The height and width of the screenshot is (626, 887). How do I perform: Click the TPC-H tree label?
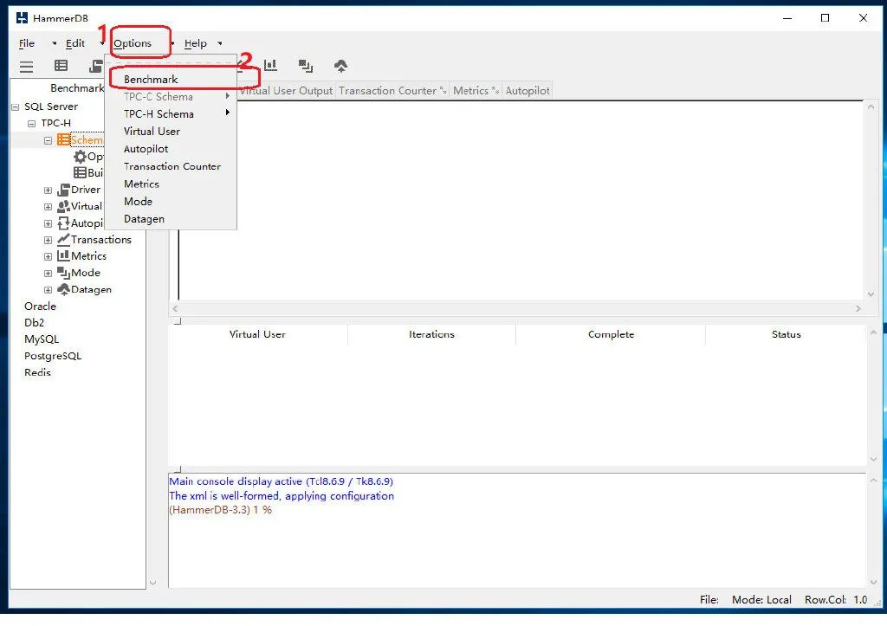(55, 123)
